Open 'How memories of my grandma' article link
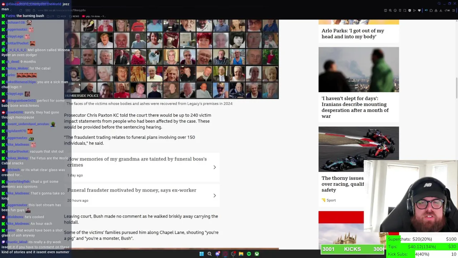Image resolution: width=458 pixels, height=258 pixels. point(137,162)
